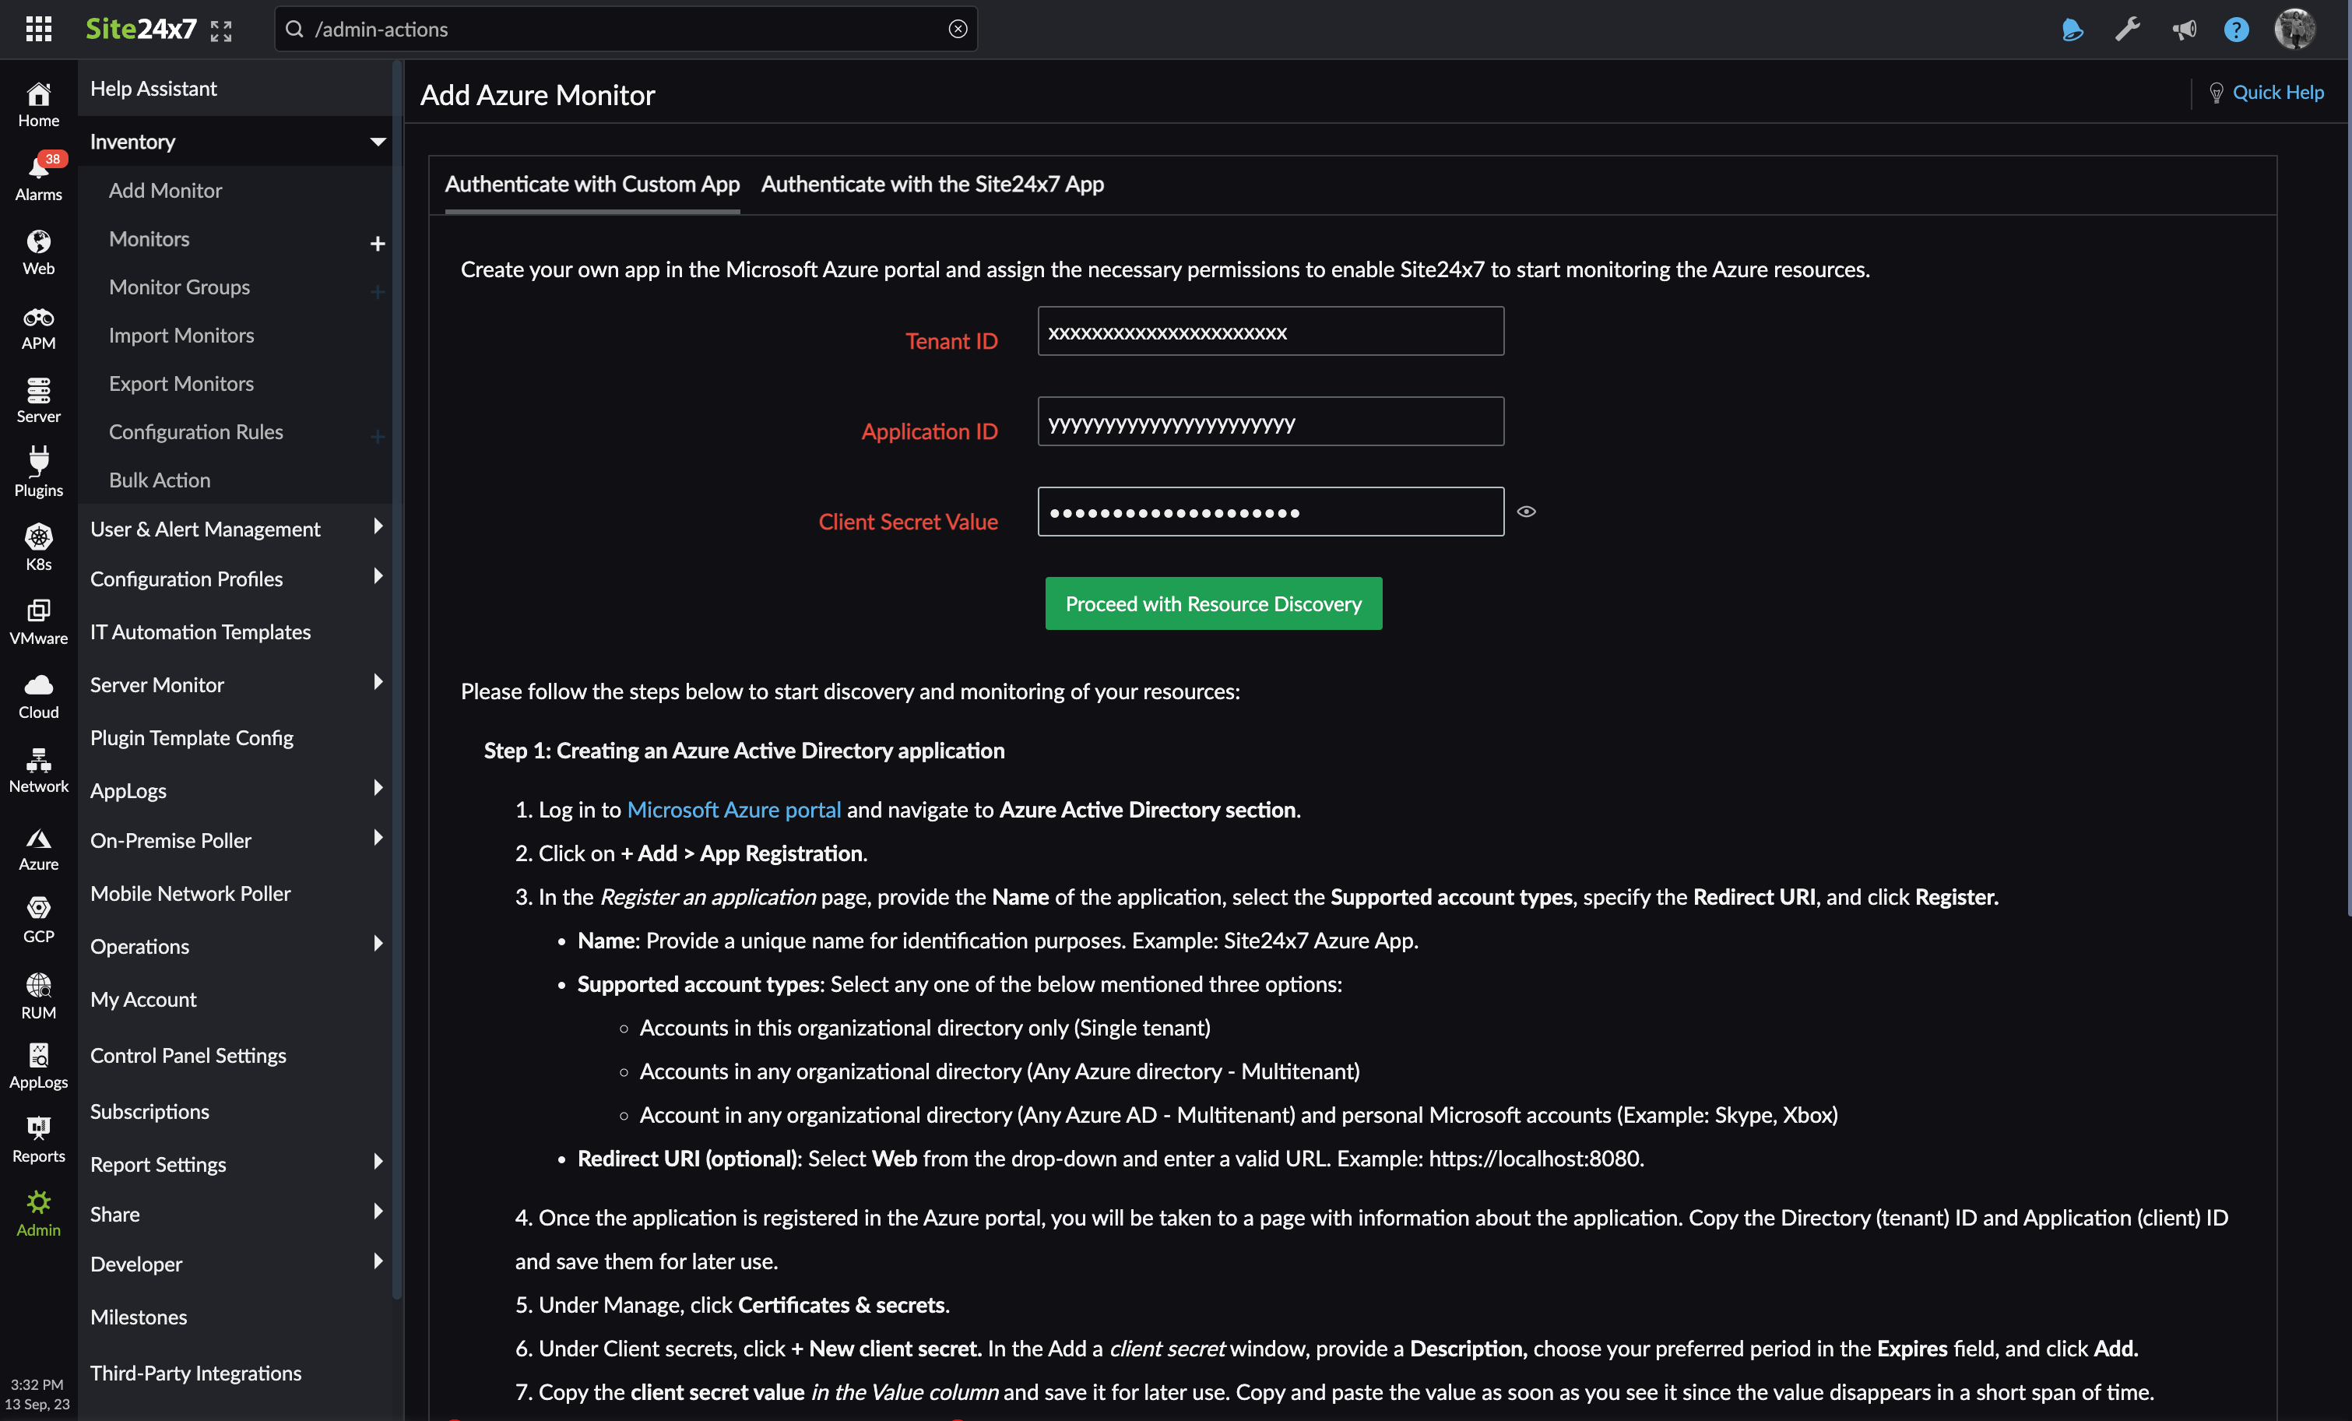The width and height of the screenshot is (2352, 1421).
Task: Open My Account settings
Action: point(143,999)
